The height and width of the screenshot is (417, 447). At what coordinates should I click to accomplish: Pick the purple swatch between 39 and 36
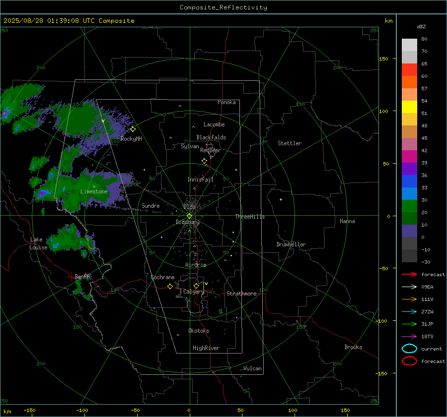409,169
